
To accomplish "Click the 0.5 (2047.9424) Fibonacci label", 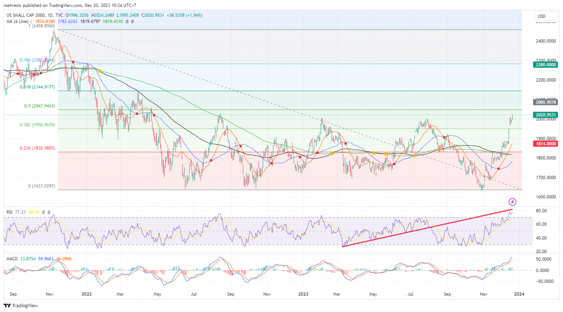I will (x=40, y=106).
